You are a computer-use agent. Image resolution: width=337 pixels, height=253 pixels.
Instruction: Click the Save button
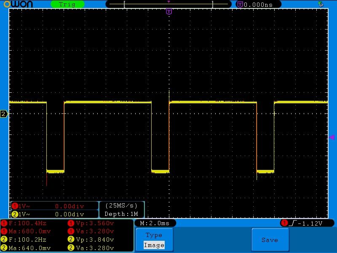point(270,240)
